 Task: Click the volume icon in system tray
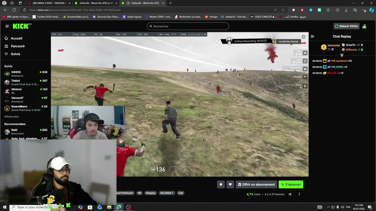pos(342,207)
